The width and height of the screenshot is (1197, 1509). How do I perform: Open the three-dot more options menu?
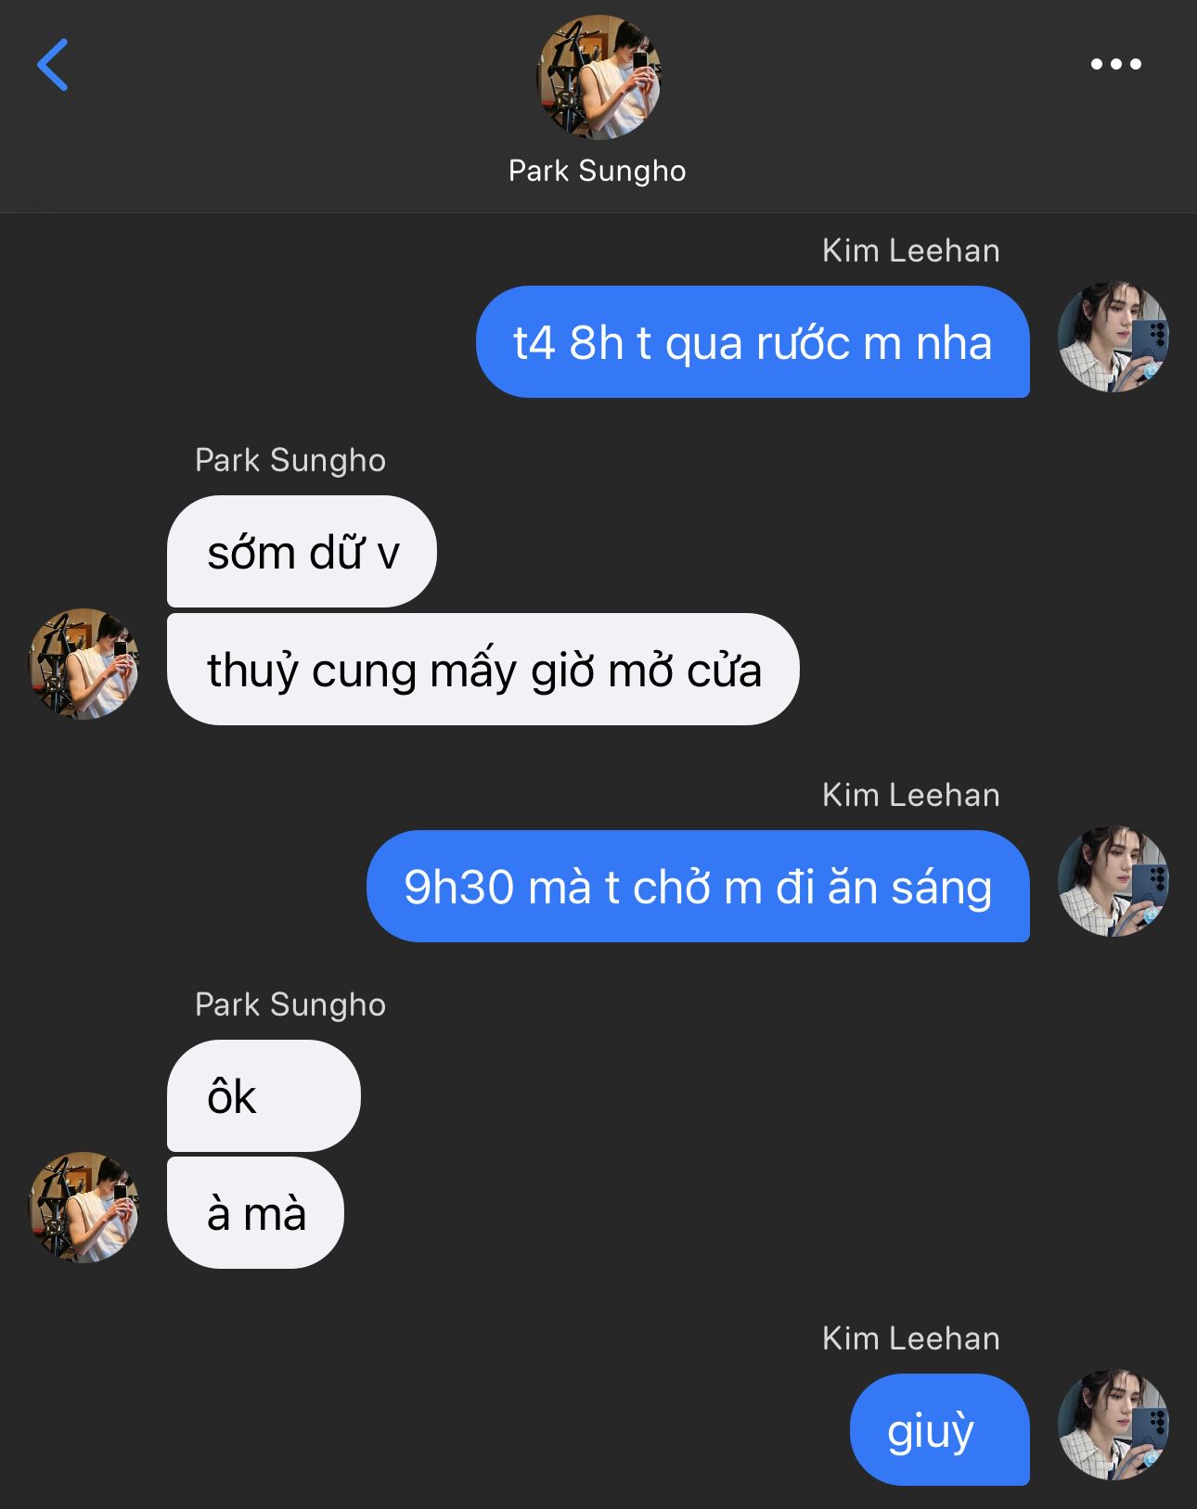coord(1115,64)
